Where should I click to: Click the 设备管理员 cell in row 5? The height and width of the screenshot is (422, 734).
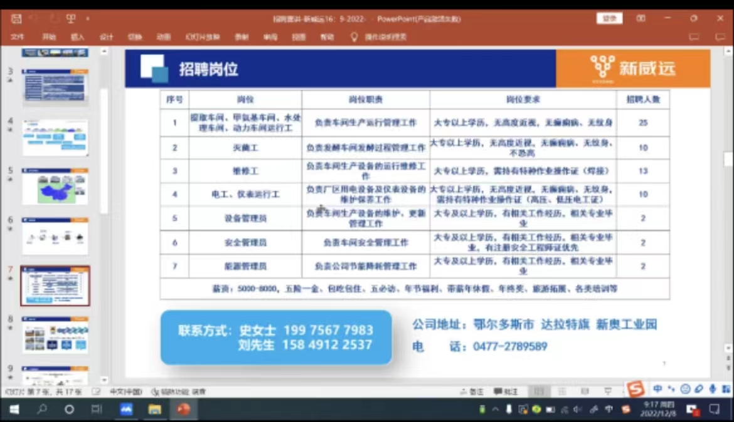[245, 219]
